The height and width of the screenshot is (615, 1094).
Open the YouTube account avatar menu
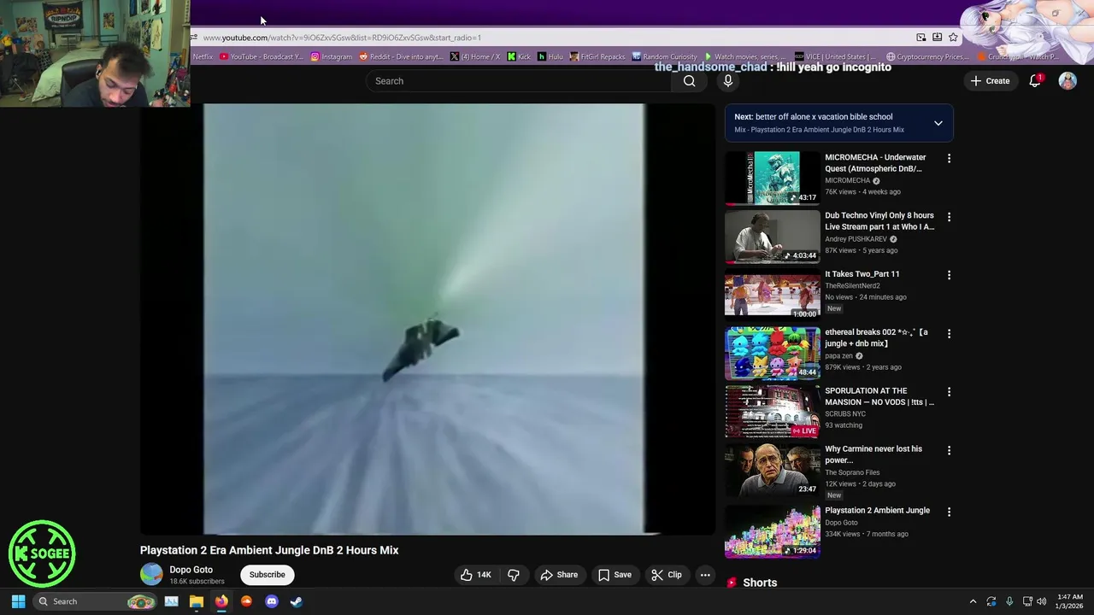click(1068, 81)
